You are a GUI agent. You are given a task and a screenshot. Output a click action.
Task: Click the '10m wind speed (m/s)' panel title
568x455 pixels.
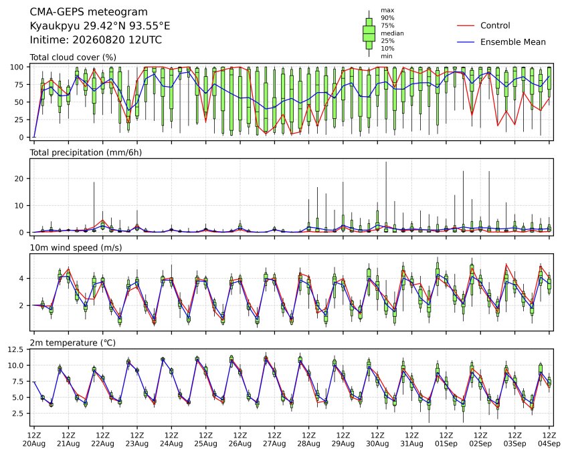pyautogui.click(x=76, y=248)
